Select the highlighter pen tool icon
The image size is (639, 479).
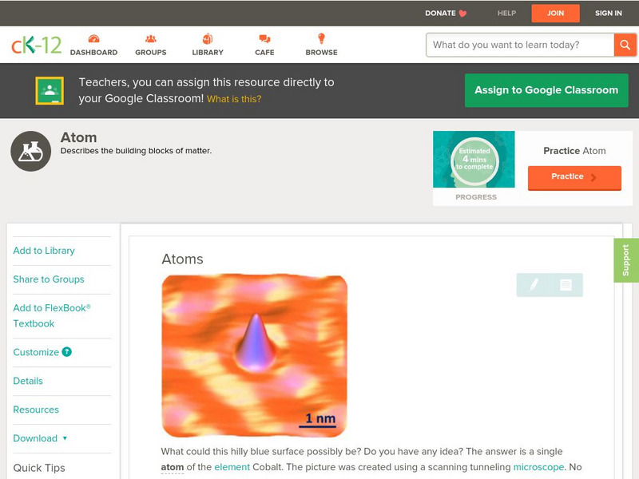click(x=534, y=285)
